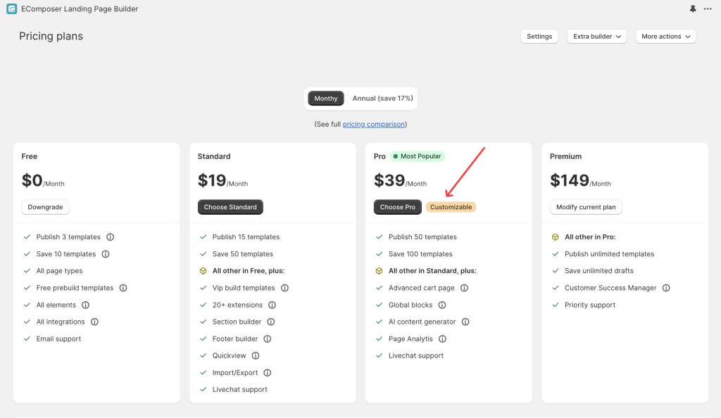Image resolution: width=721 pixels, height=418 pixels.
Task: Show info beside Import/Export feature
Action: [267, 372]
